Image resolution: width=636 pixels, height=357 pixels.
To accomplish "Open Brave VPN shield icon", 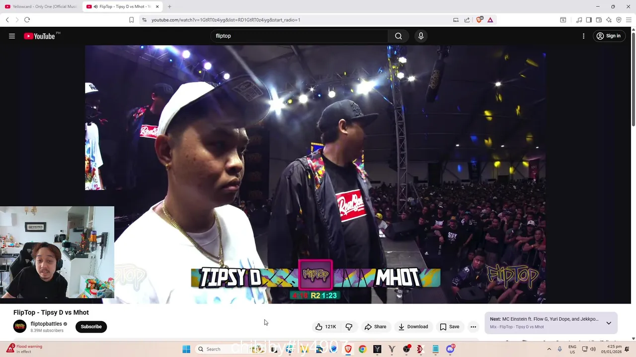I will [x=619, y=20].
